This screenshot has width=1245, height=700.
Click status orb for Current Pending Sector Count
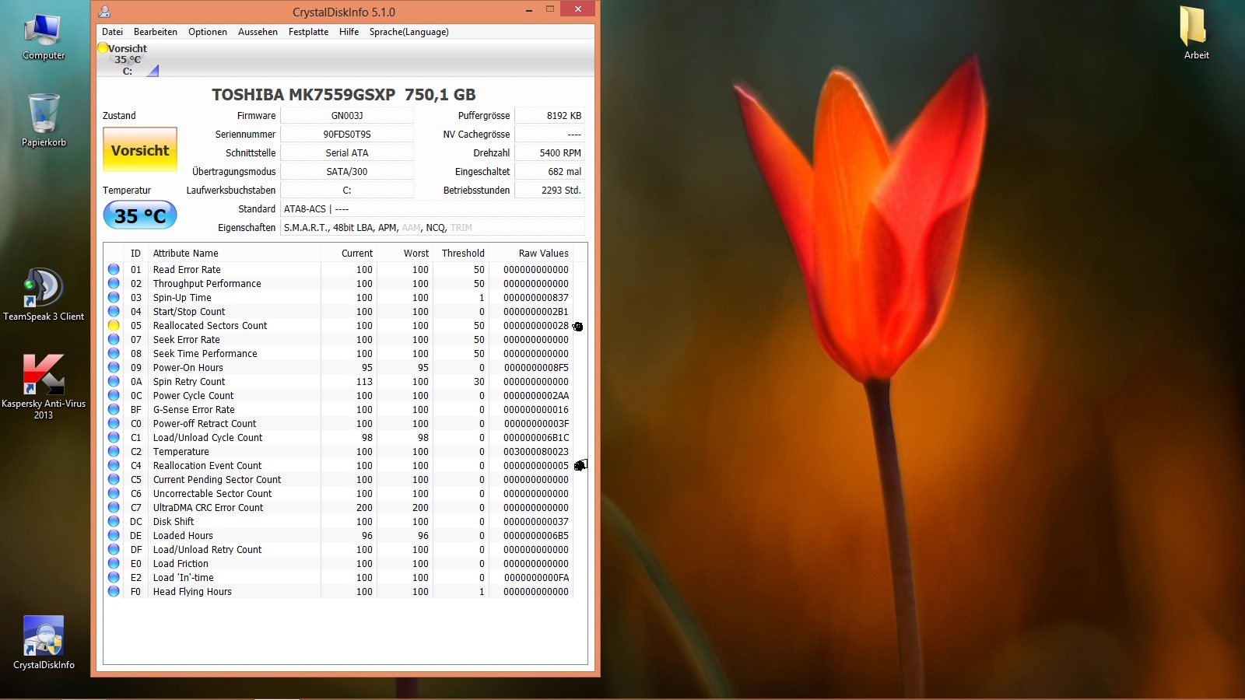114,480
